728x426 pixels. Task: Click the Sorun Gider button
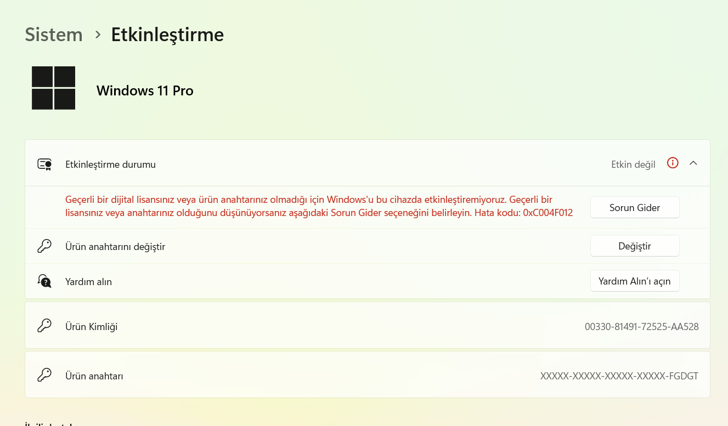click(x=635, y=207)
